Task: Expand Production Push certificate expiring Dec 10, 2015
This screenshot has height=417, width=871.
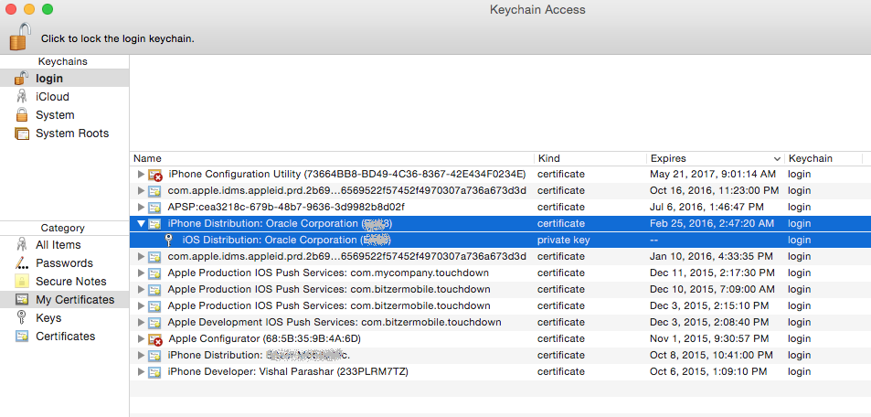Action: tap(141, 289)
